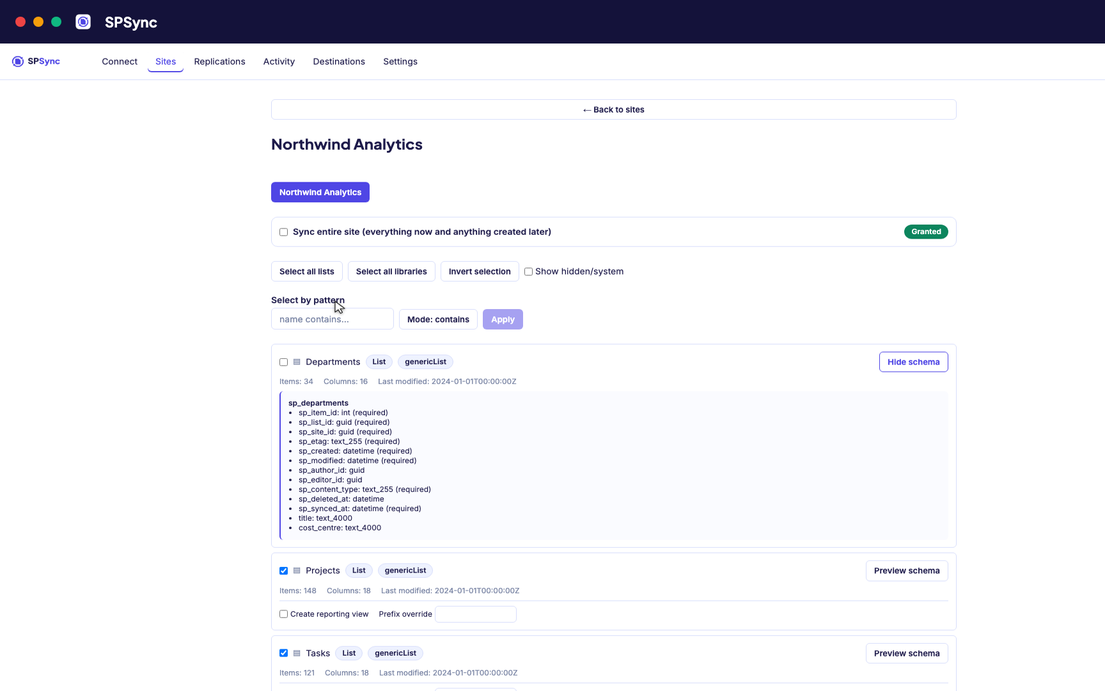Click the SPSync app logo in title bar
The width and height of the screenshot is (1105, 691).
(x=83, y=22)
